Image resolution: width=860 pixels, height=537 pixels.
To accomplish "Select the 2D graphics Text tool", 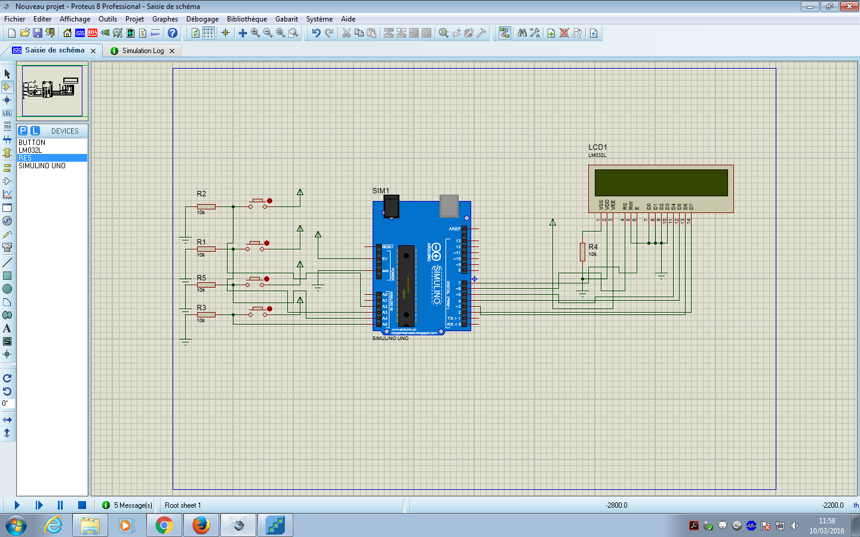I will click(7, 328).
